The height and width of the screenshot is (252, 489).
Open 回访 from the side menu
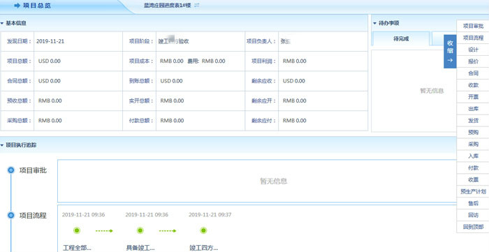click(x=473, y=215)
